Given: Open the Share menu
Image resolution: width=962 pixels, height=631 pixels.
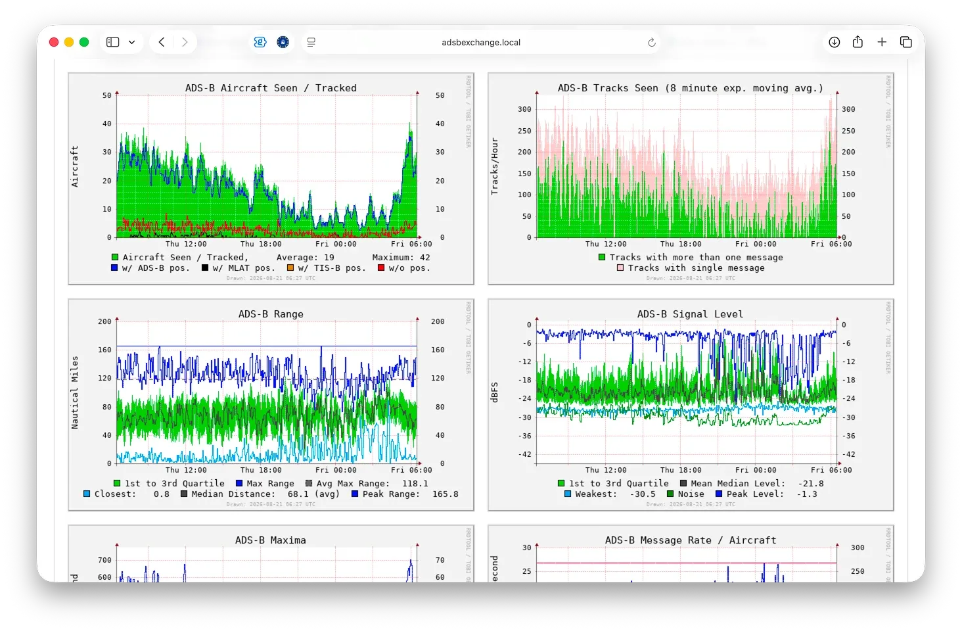Looking at the screenshot, I should click(858, 42).
